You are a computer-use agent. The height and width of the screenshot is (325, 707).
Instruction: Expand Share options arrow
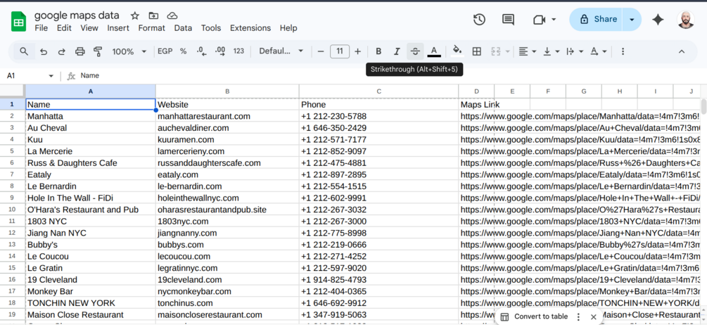(x=632, y=20)
